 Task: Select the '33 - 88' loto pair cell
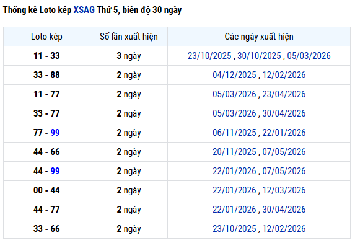pos(46,75)
